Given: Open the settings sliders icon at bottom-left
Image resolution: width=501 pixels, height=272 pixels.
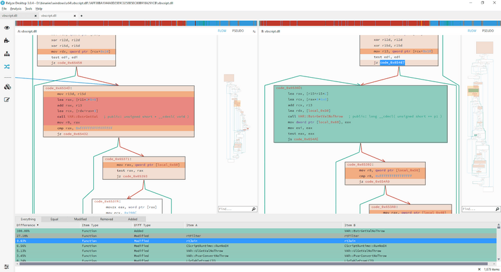Looking at the screenshot, I should pos(7,267).
